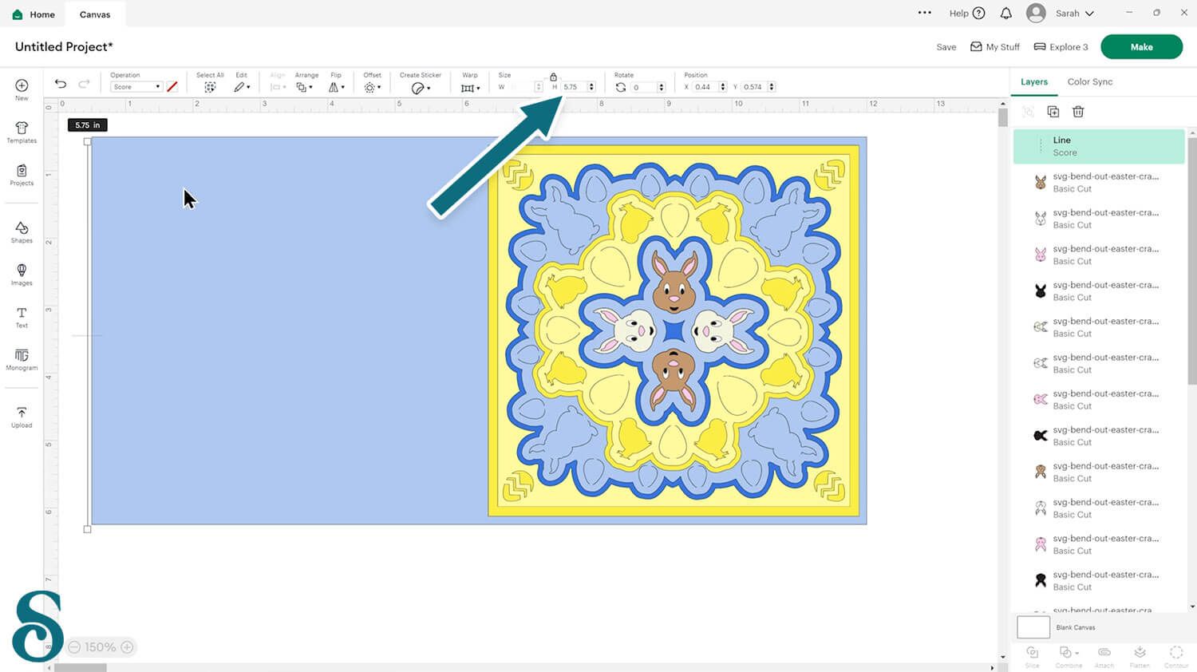Zoom in with the plus icon
The image size is (1197, 672).
click(x=127, y=647)
